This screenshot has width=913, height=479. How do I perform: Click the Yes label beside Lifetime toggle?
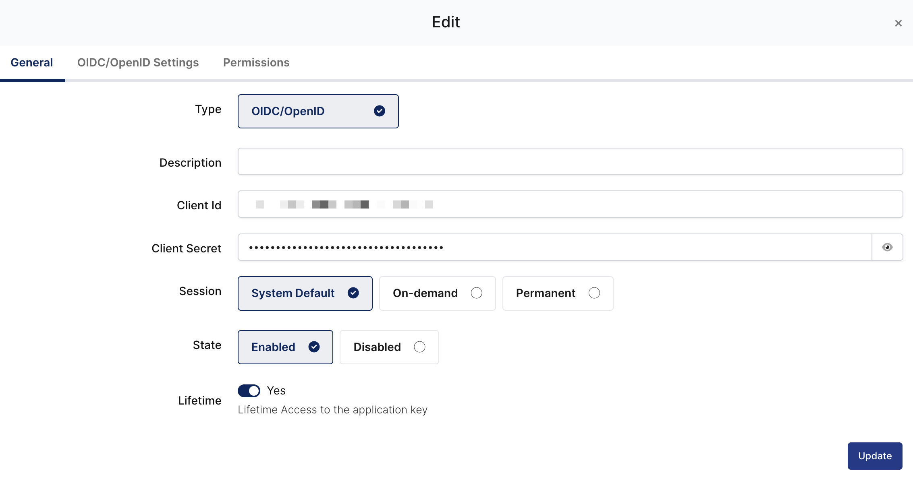(x=276, y=391)
